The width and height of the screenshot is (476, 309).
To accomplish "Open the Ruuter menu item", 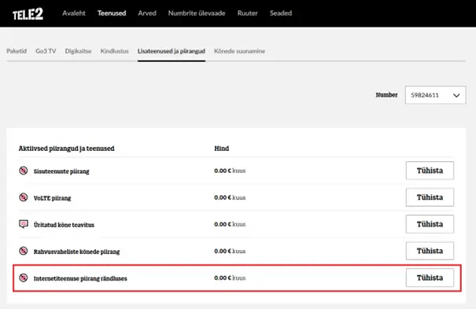I will pyautogui.click(x=247, y=13).
